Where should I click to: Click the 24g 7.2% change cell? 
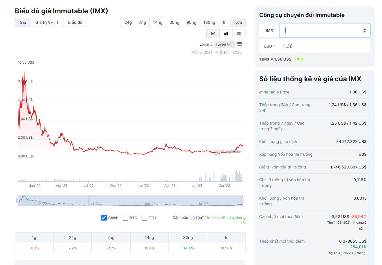(72, 248)
